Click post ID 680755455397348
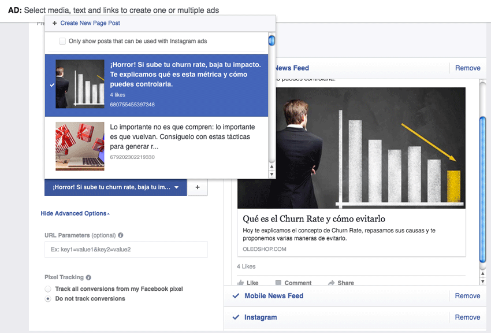The width and height of the screenshot is (491, 333). [x=132, y=105]
